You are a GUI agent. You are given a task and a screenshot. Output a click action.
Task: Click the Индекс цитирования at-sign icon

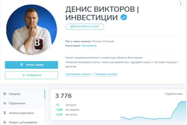(x=5, y=122)
